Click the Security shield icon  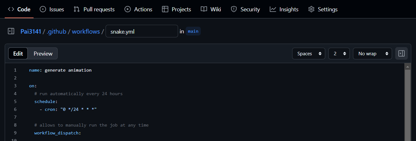234,9
